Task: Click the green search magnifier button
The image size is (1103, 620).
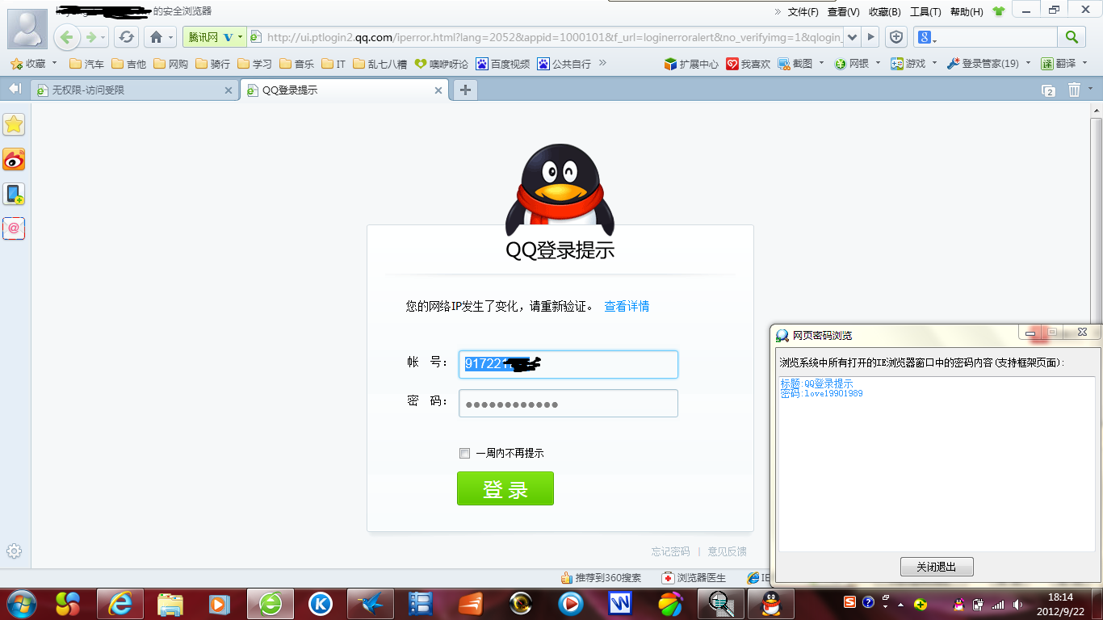Action: pos(1072,37)
